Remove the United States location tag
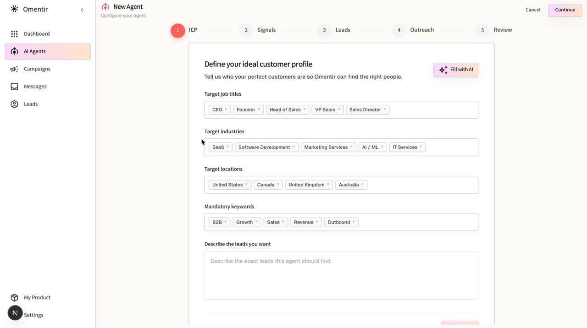The width and height of the screenshot is (587, 328). point(246,185)
